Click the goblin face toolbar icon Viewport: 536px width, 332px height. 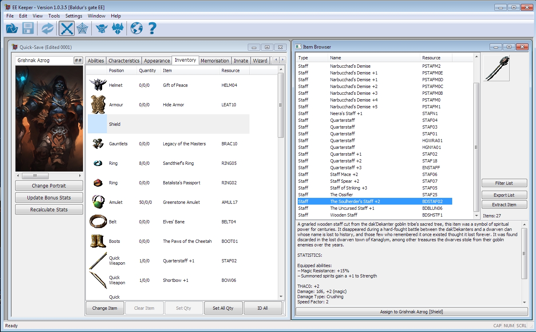pos(102,28)
